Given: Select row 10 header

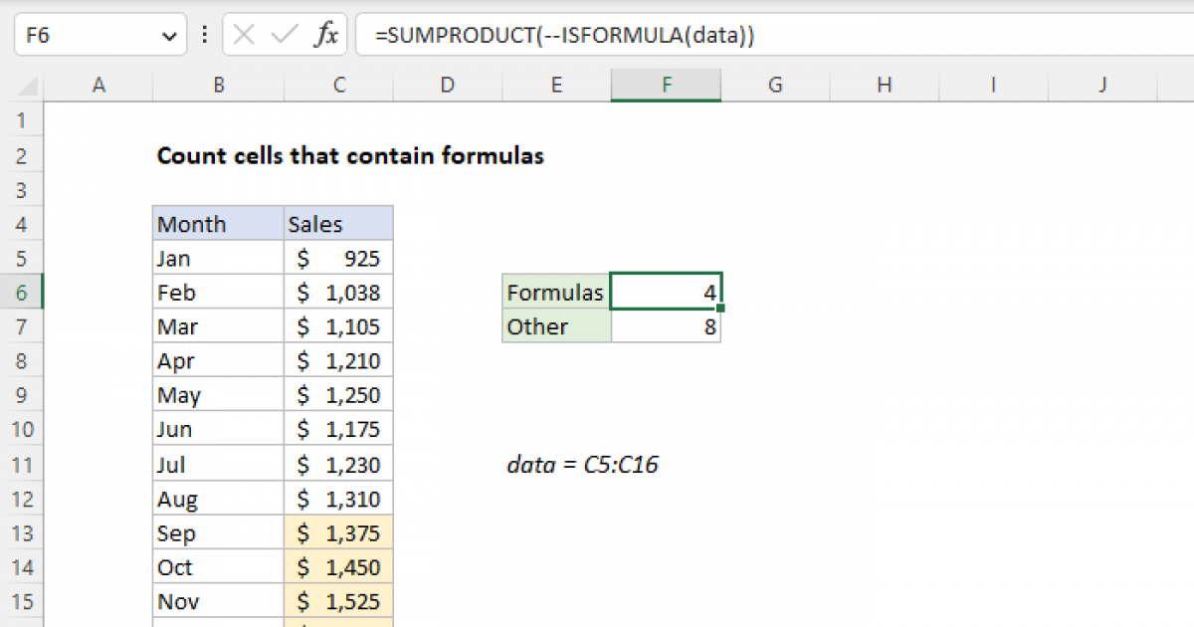Looking at the screenshot, I should click(22, 430).
